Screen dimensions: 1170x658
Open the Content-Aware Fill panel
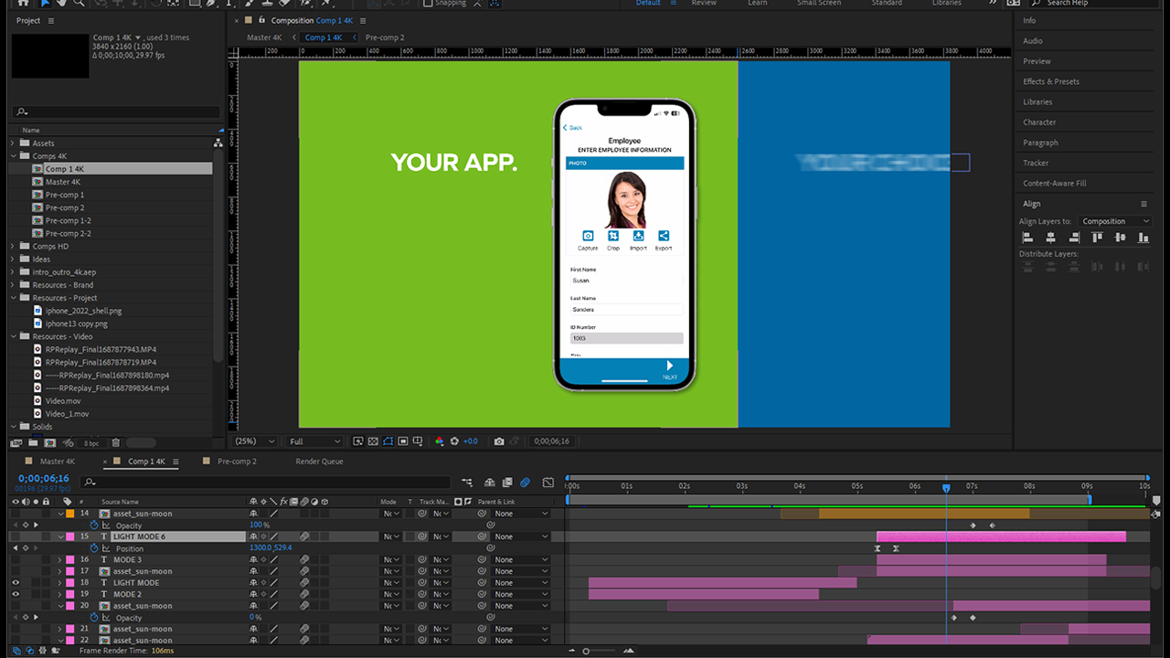pos(1054,184)
